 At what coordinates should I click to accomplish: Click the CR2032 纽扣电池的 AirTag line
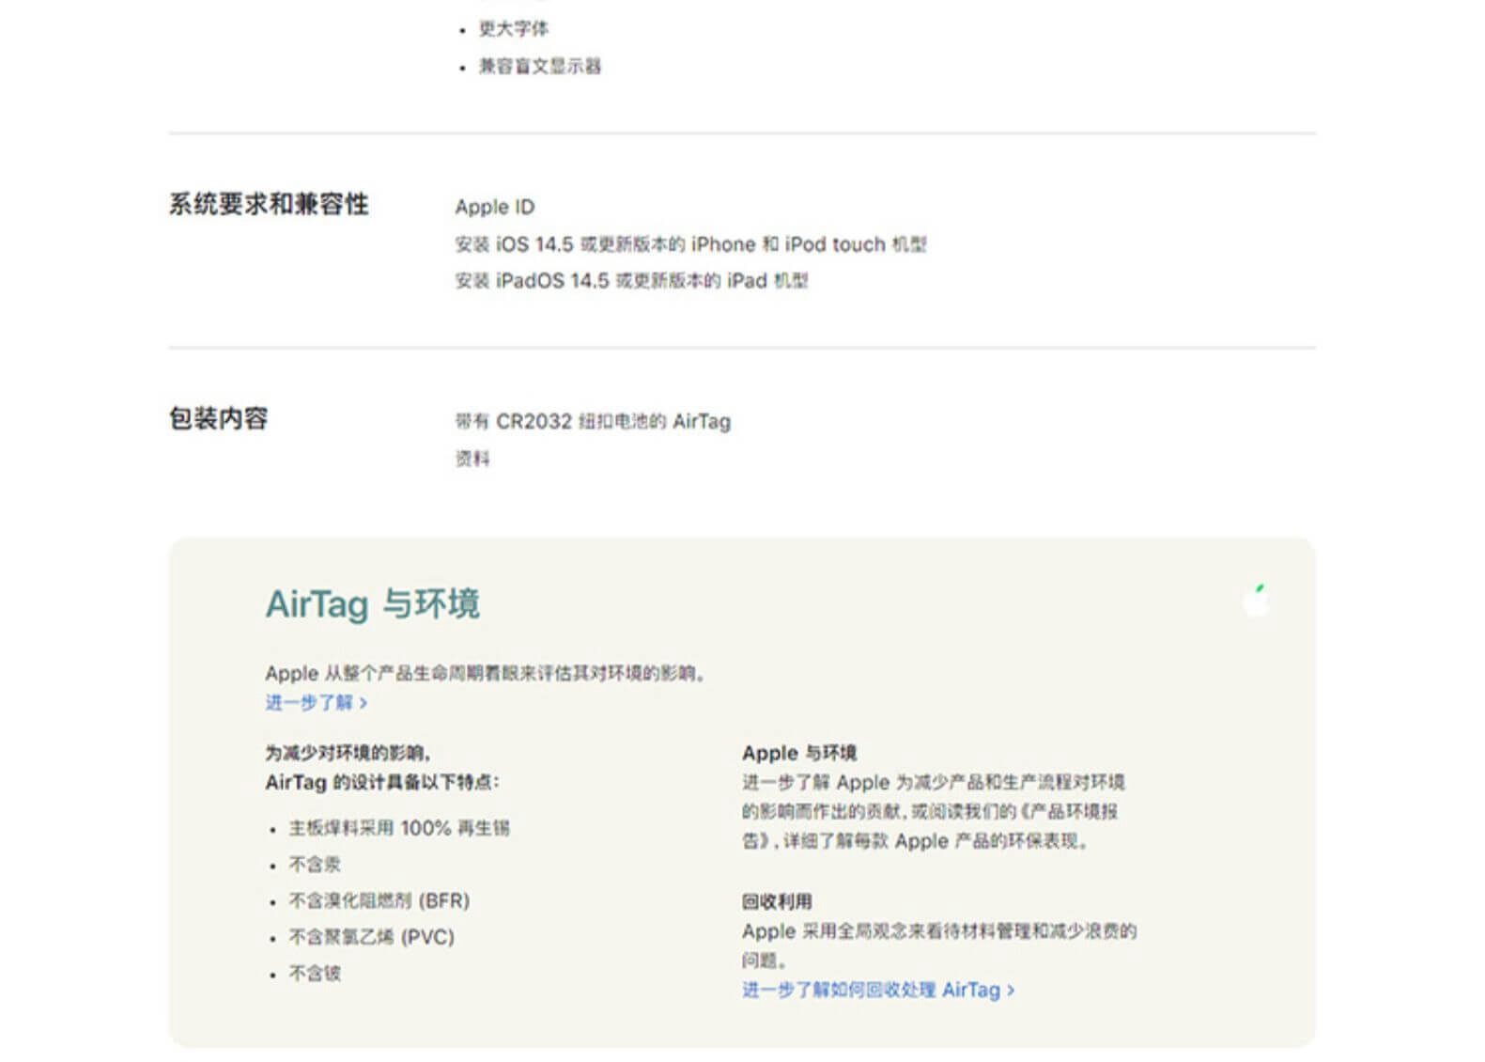coord(593,421)
